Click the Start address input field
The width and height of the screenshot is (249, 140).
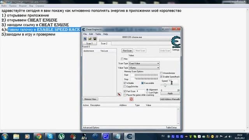pyautogui.click(x=144, y=75)
